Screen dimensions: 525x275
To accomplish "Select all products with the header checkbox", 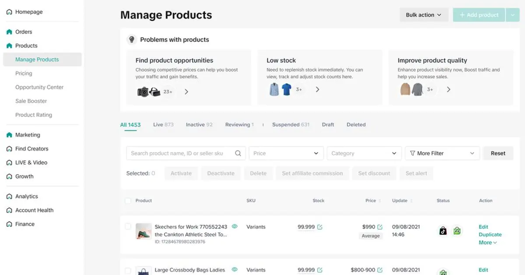I will tap(128, 200).
